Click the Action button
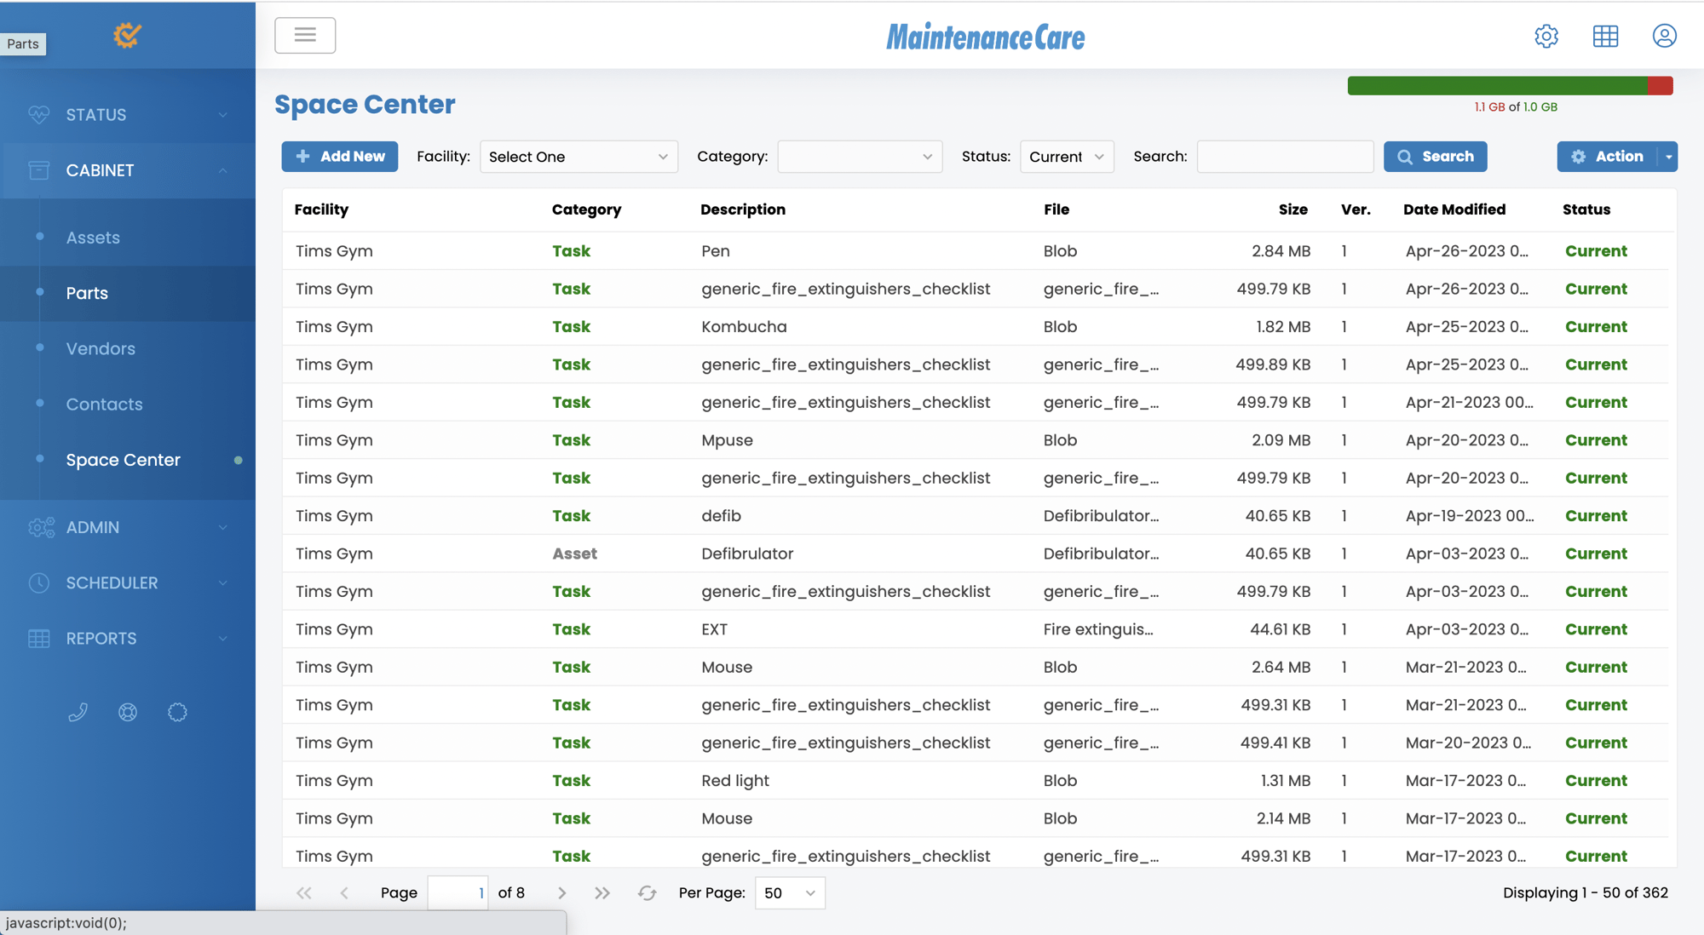The image size is (1704, 935). point(1607,157)
